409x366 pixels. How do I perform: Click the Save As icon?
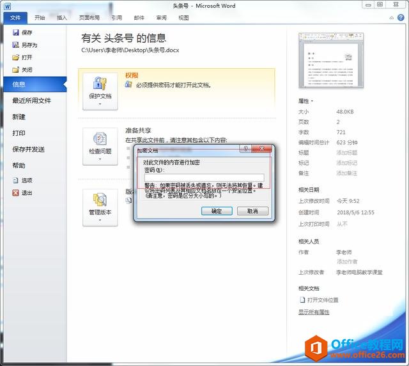tap(15, 45)
